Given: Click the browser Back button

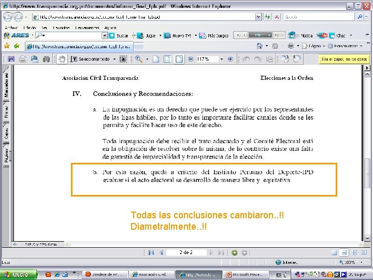Looking at the screenshot, I should click(8, 17).
